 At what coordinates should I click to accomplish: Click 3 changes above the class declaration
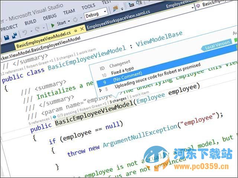(65, 57)
